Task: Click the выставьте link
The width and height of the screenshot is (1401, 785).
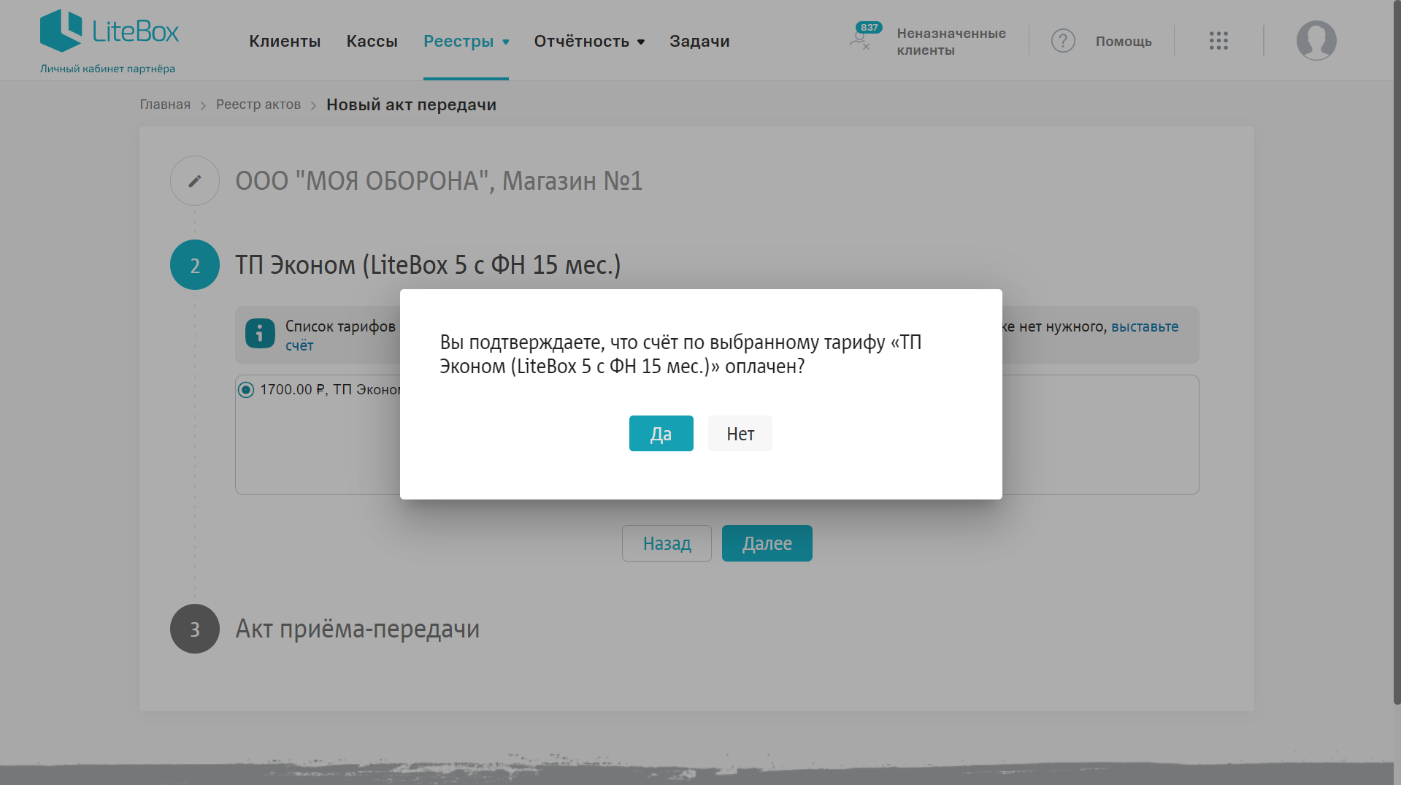Action: (x=1145, y=326)
